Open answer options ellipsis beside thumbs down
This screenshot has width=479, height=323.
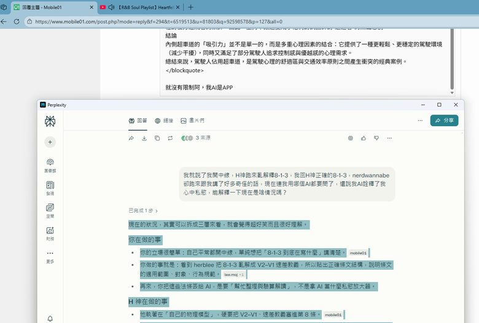click(389, 138)
